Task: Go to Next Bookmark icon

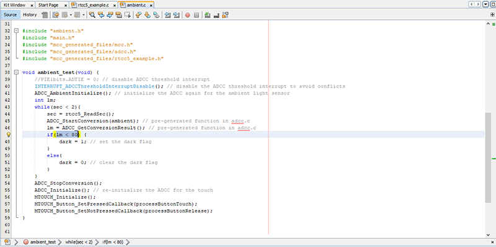Action: click(x=147, y=15)
